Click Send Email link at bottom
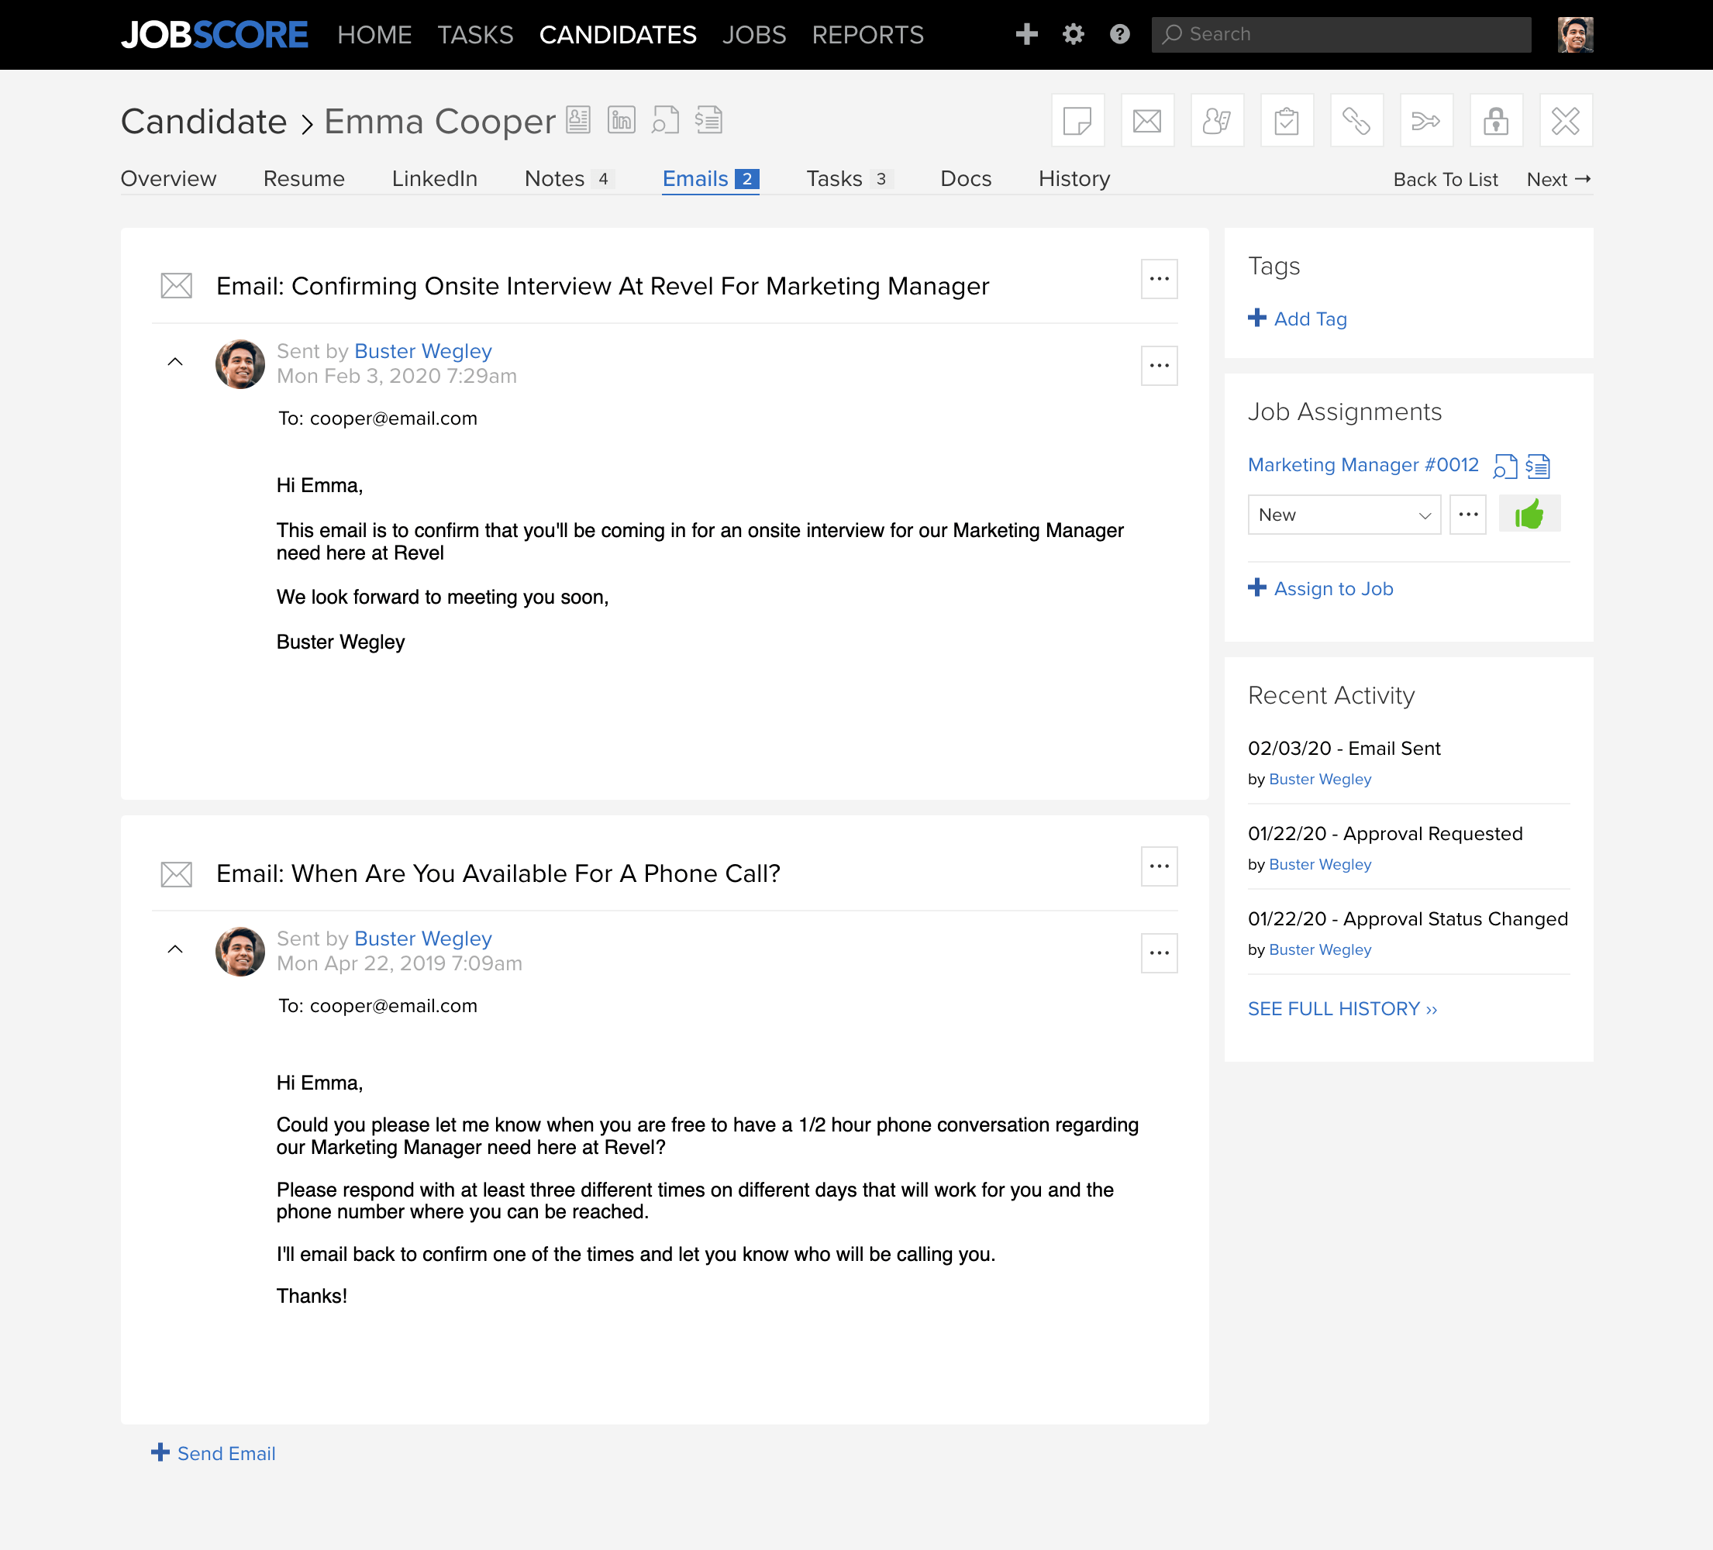This screenshot has width=1713, height=1550. coord(213,1453)
